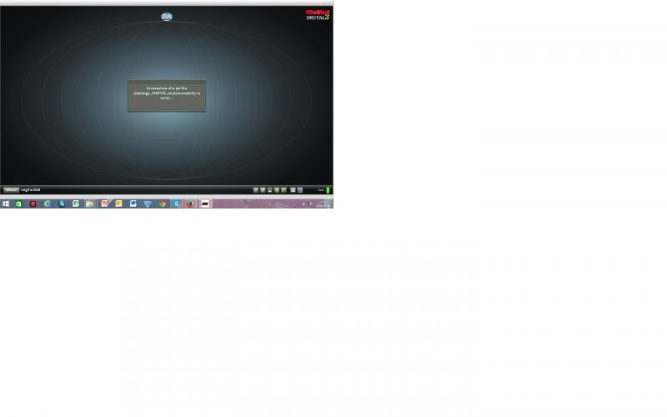Click the green lag indicator bar
This screenshot has height=417, width=667.
328,190
